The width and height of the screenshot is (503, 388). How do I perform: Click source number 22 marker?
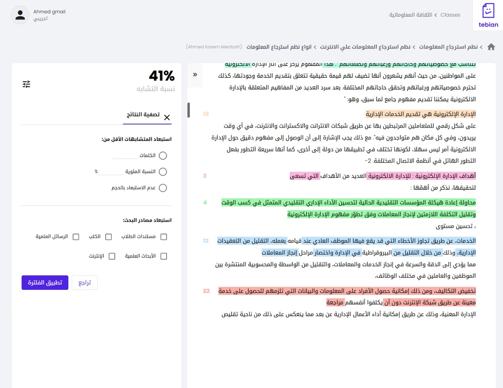206,291
